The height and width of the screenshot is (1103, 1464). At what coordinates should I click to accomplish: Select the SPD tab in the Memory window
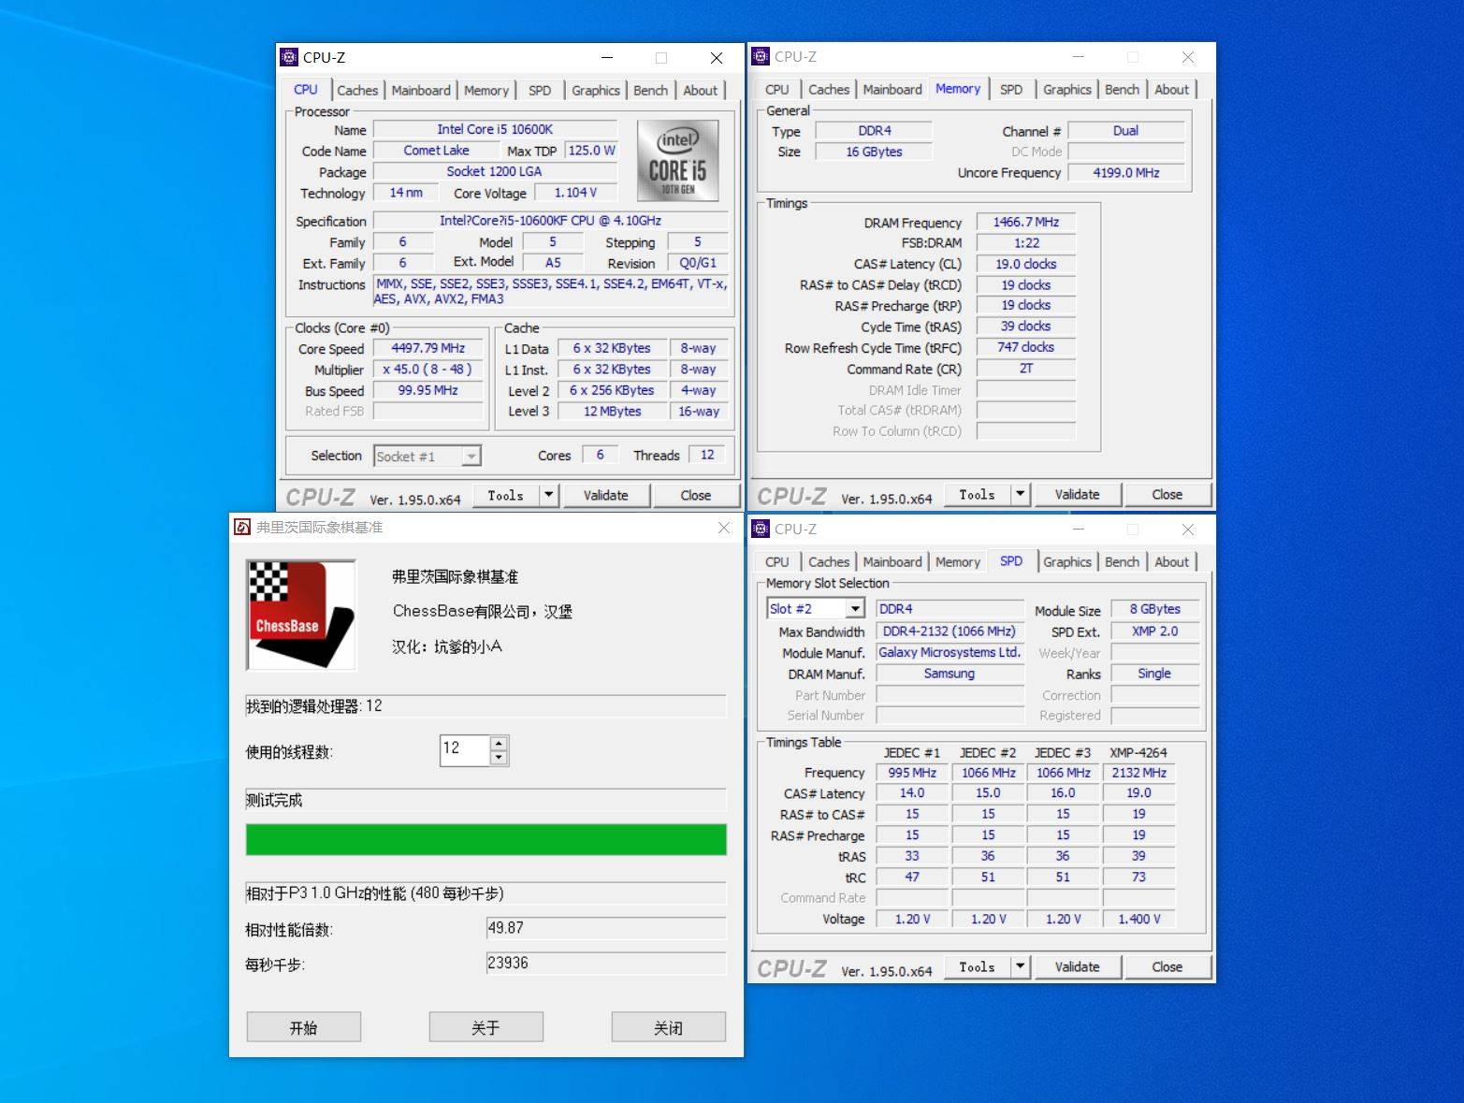(1011, 90)
